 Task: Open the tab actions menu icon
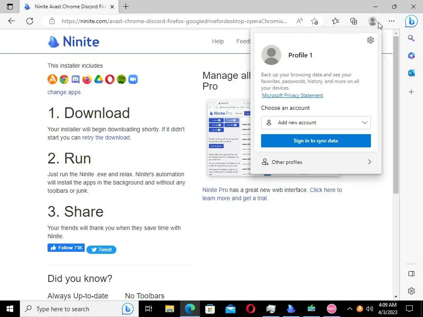click(10, 7)
